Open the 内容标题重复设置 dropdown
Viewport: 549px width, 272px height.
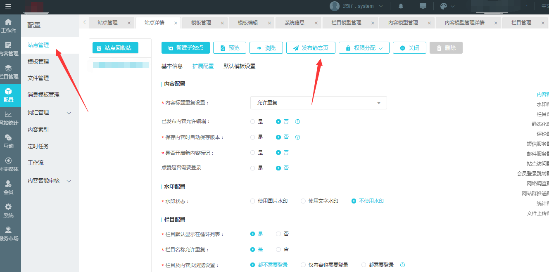(x=318, y=103)
